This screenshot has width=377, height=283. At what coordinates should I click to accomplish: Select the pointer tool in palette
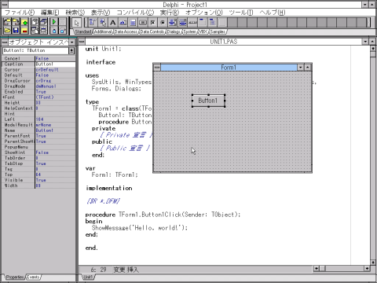76,23
